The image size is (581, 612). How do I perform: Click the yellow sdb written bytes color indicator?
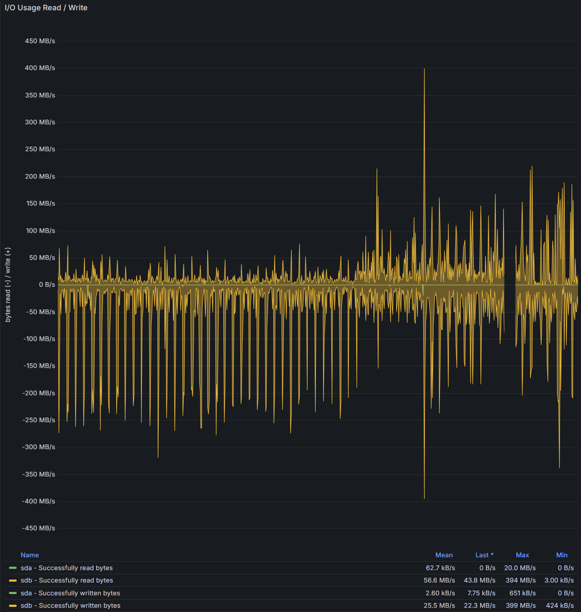coord(13,606)
